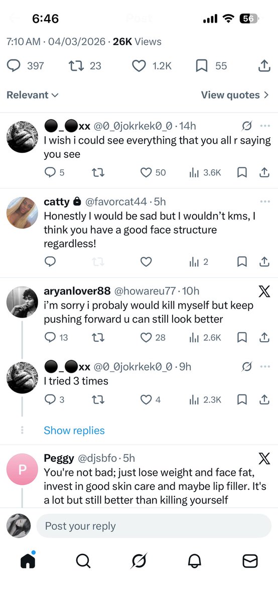The image size is (278, 603).
Task: Open Messages envelope in bottom bar
Action: click(x=250, y=561)
